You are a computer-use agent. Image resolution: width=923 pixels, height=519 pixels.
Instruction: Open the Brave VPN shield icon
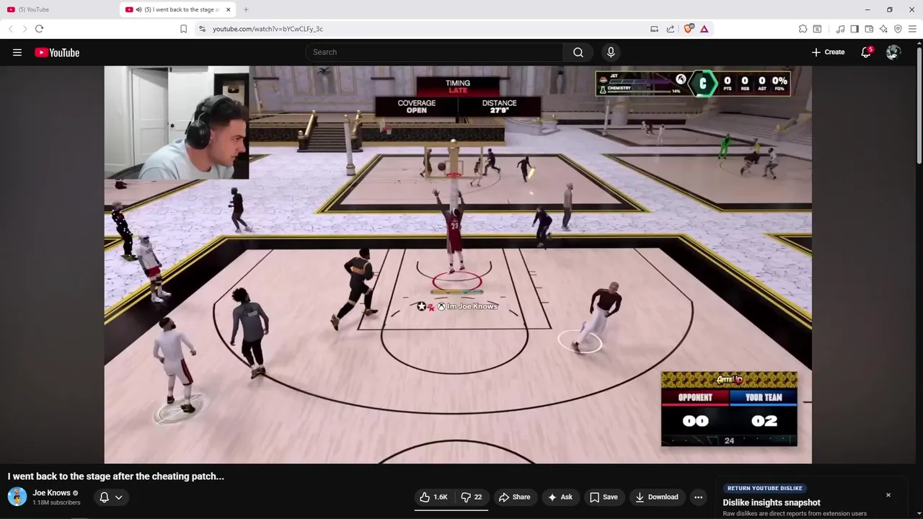click(898, 29)
